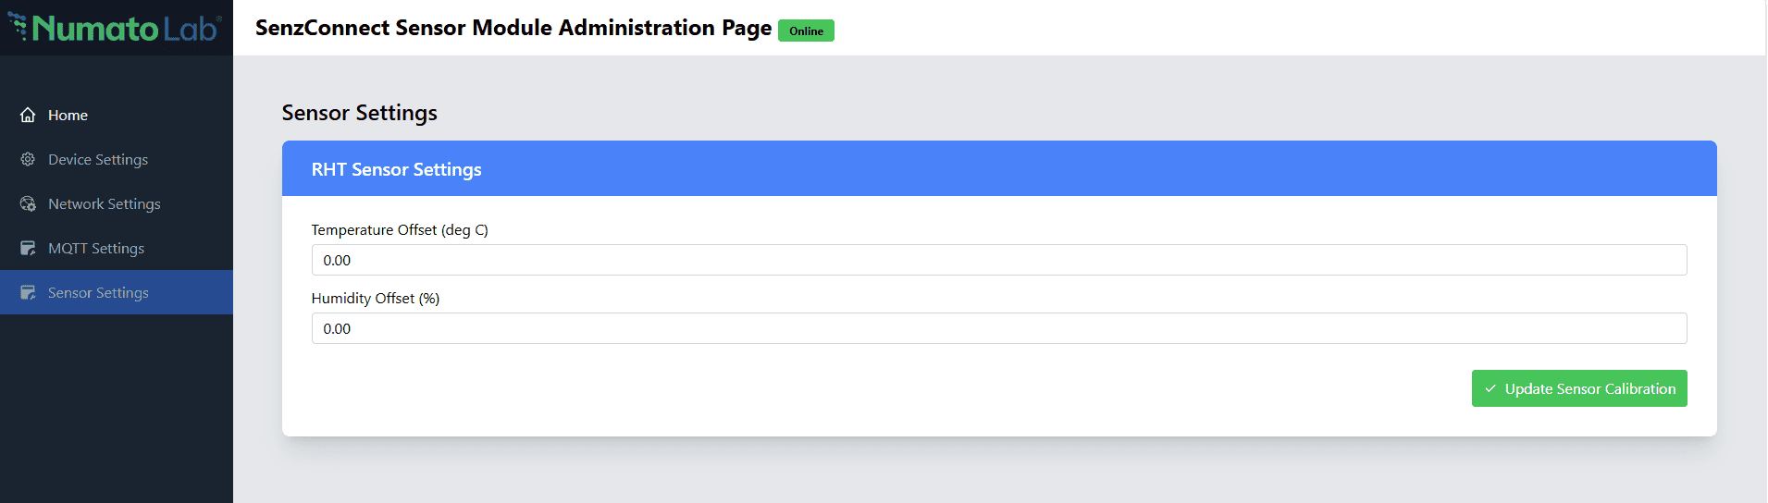Click the checkmark icon on Update button
This screenshot has width=1768, height=503.
point(1490,389)
